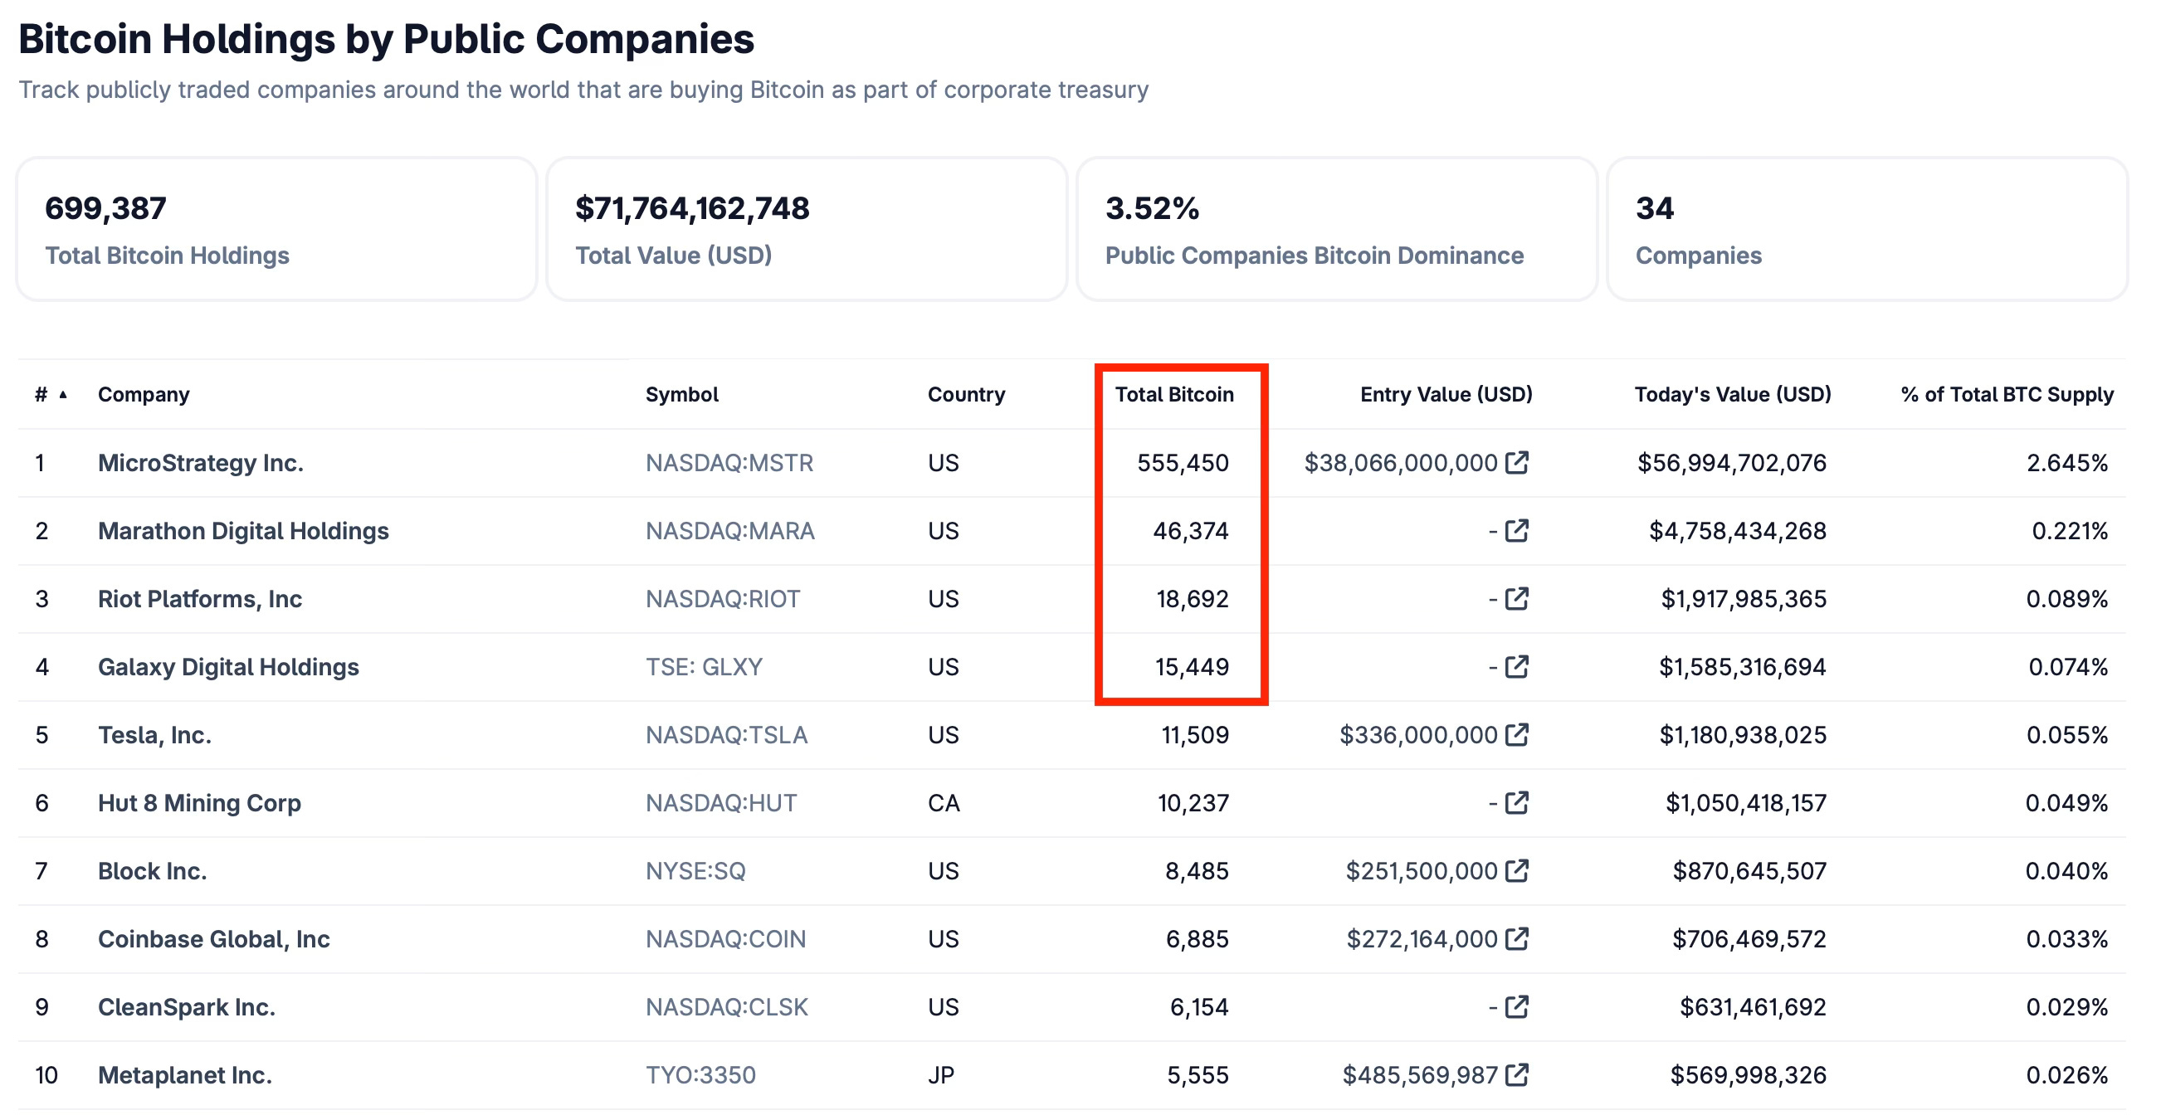Screen dimensions: 2161x1115
Task: Sort table by Total Bitcoin column
Action: 1173,394
